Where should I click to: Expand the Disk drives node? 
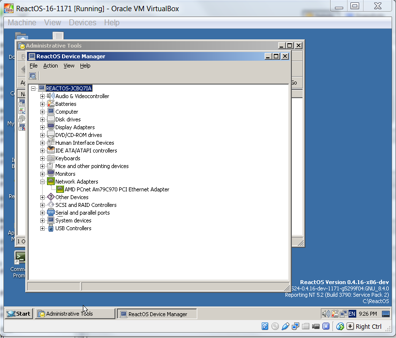pos(43,119)
